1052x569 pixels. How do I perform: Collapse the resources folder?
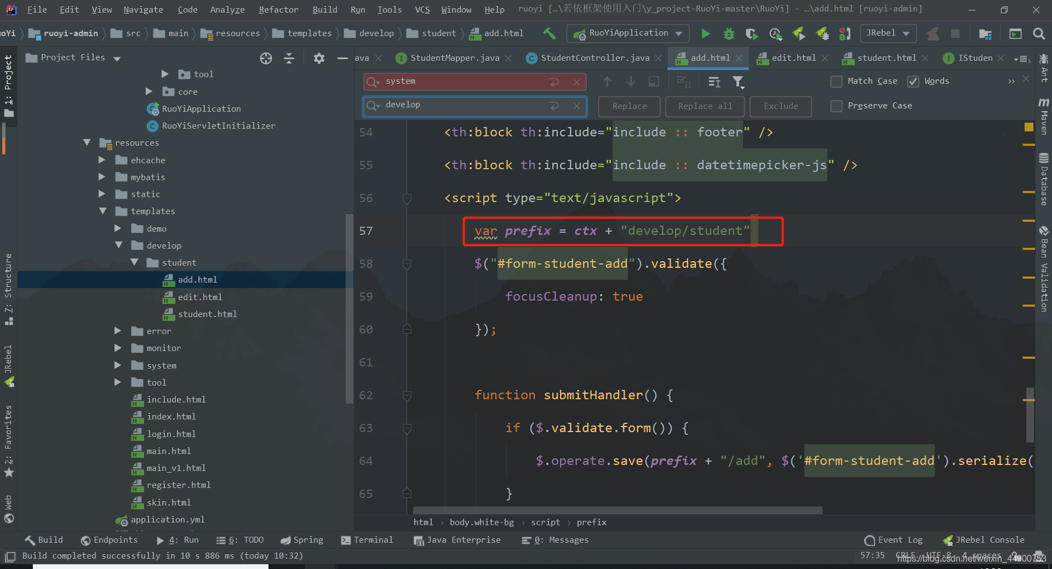pyautogui.click(x=87, y=142)
